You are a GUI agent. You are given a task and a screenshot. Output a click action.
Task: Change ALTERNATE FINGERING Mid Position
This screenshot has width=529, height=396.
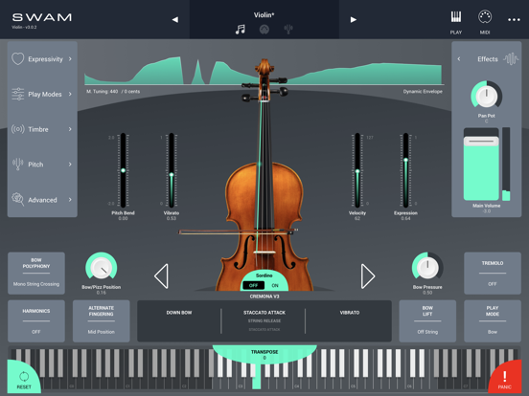point(102,320)
